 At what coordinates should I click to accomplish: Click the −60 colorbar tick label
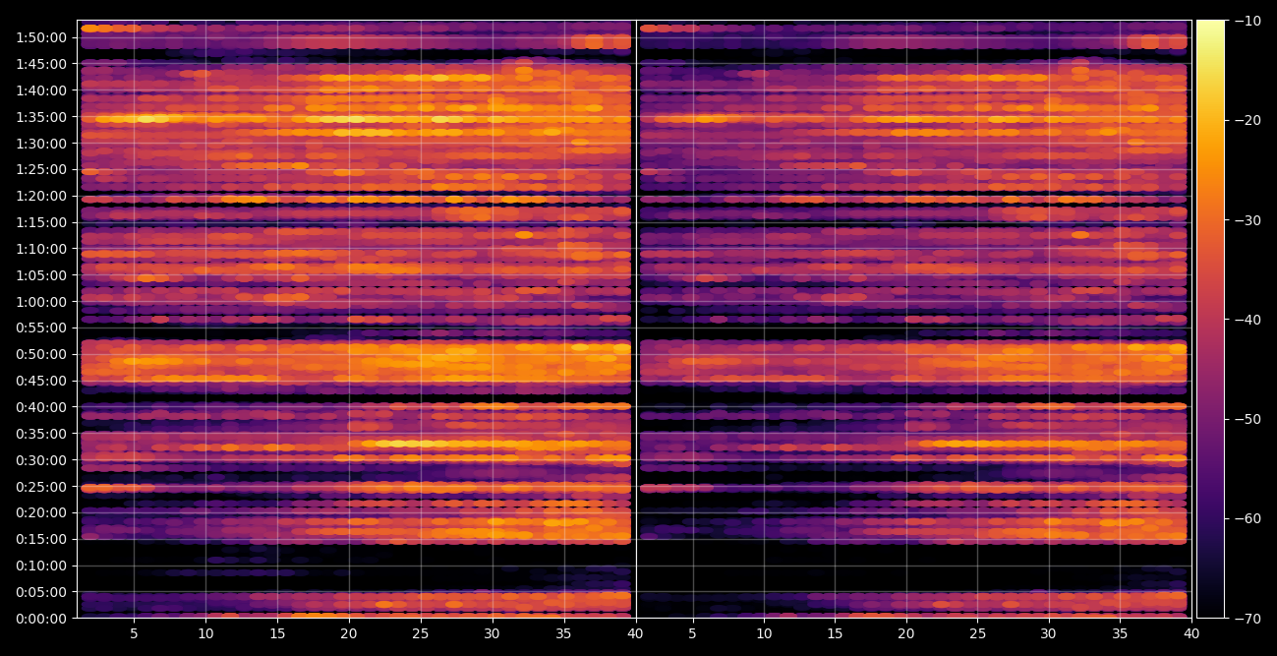pyautogui.click(x=1248, y=519)
